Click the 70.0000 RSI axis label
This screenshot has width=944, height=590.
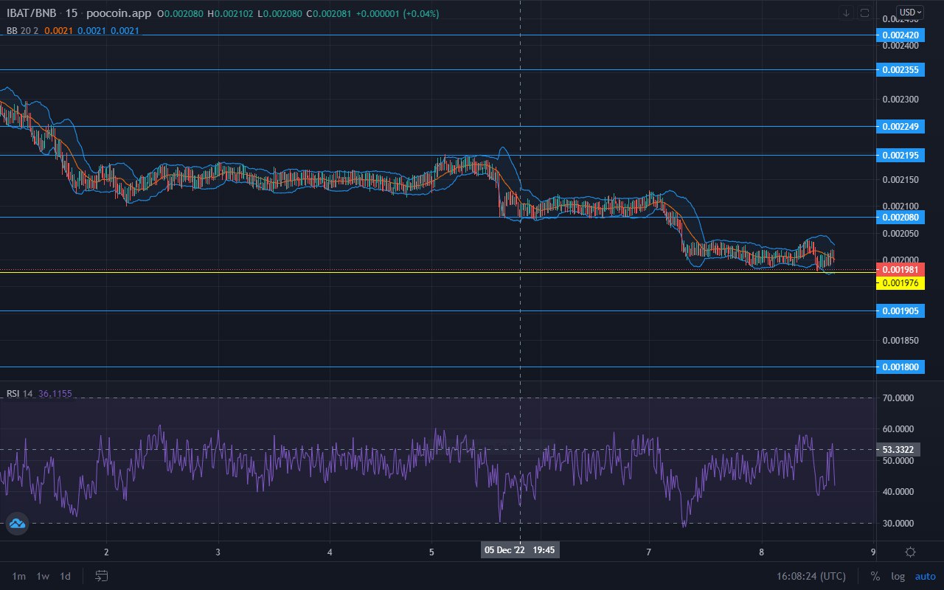pyautogui.click(x=898, y=398)
